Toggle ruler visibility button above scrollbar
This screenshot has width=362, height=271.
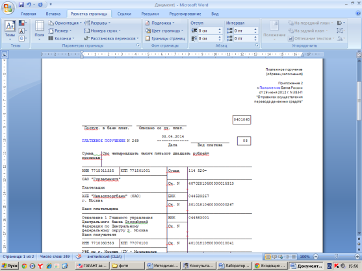coord(359,54)
